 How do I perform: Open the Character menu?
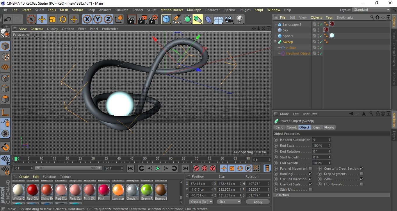click(212, 10)
